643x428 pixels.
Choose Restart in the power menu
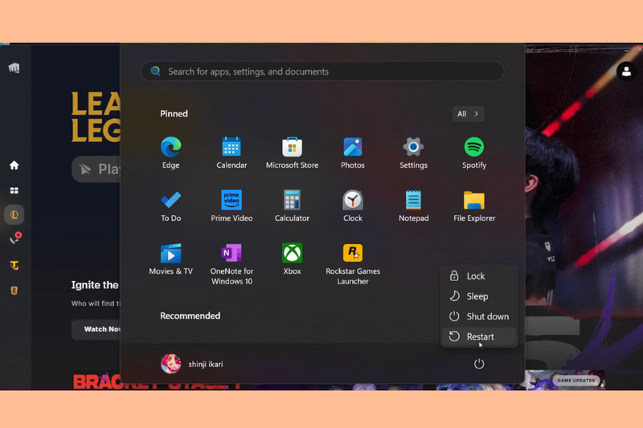[479, 336]
